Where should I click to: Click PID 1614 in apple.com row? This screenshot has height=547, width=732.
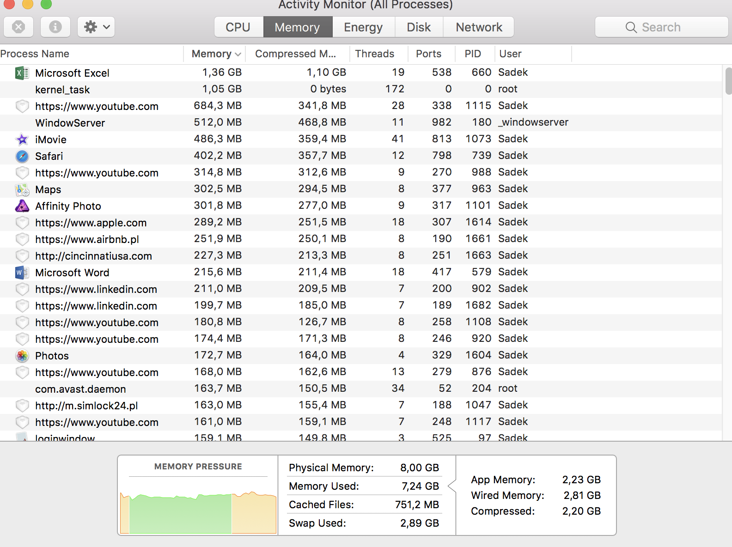[x=478, y=222]
